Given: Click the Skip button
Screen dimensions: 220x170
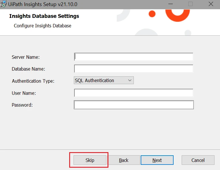Looking at the screenshot, I should (90, 160).
